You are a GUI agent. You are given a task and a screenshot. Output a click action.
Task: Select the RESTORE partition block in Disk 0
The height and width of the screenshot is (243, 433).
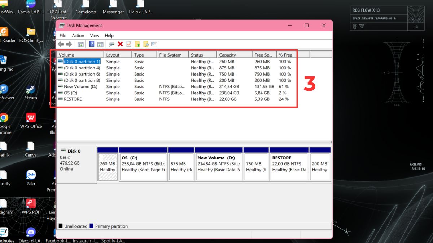(289, 164)
